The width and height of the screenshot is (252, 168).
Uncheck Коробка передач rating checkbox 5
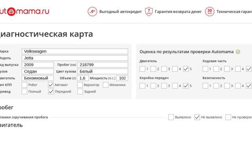coord(186,86)
